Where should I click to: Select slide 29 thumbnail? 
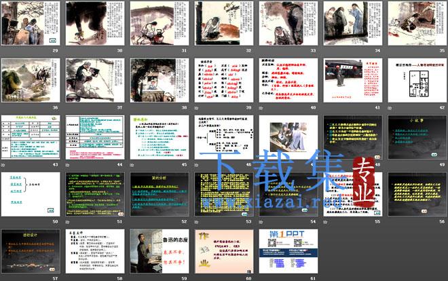click(x=31, y=23)
